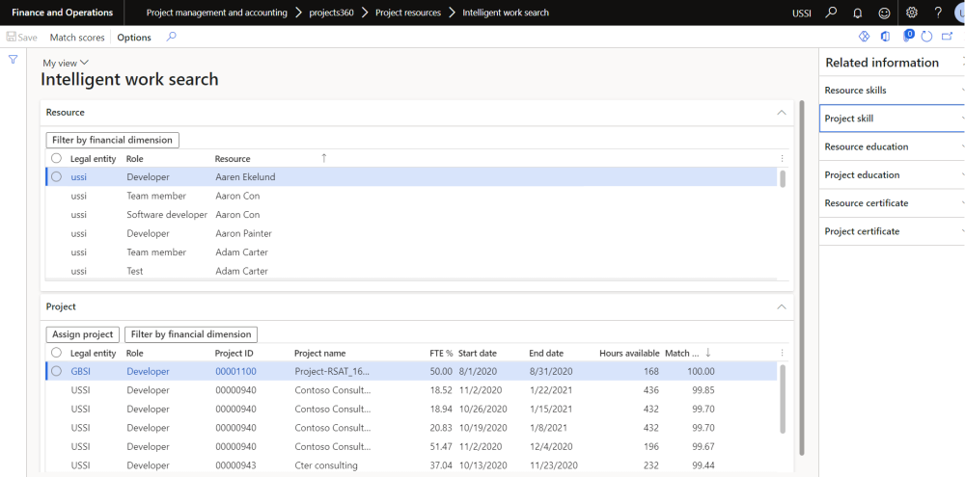965x477 pixels.
Task: Collapse the Resource section
Action: [x=782, y=113]
